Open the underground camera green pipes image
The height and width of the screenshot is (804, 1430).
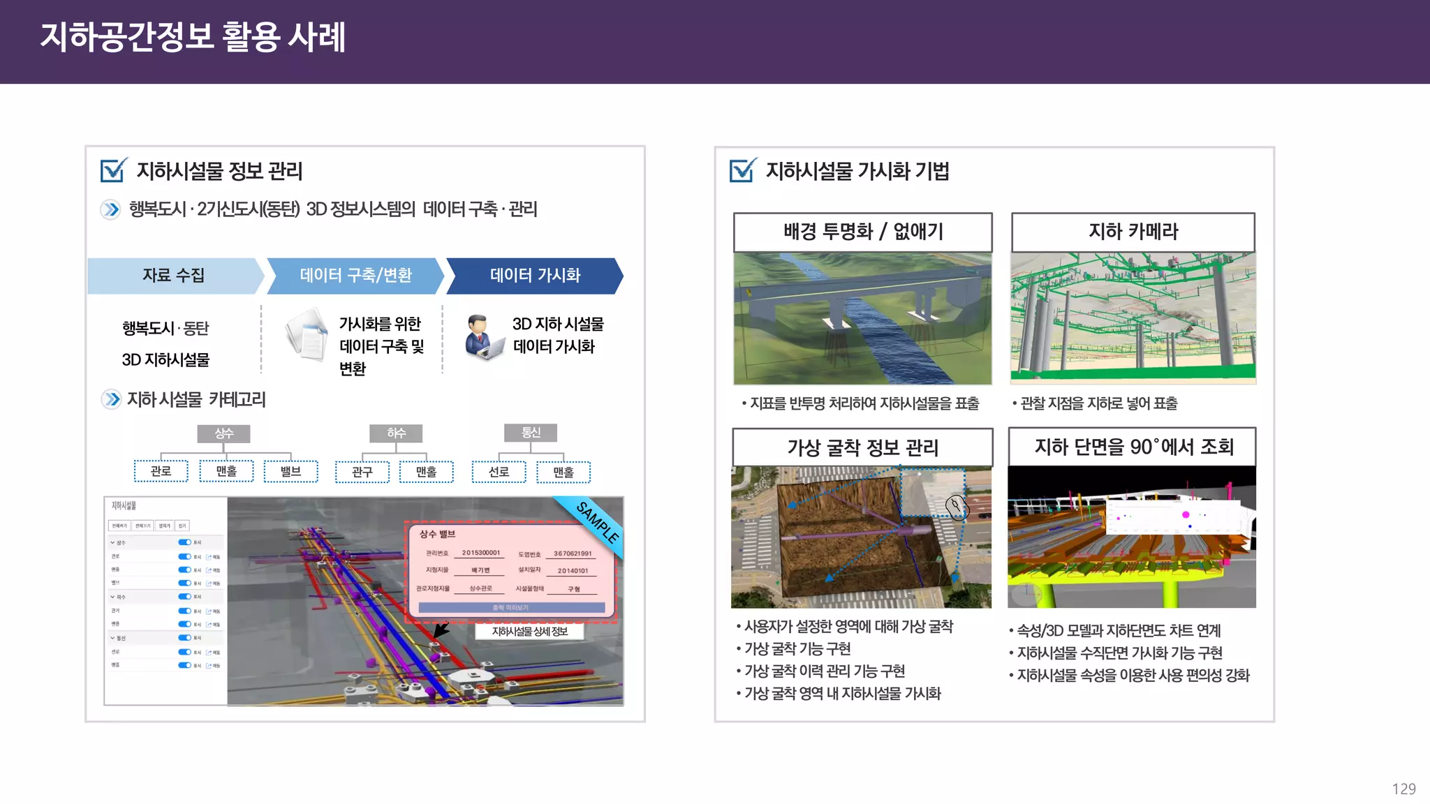1133,318
